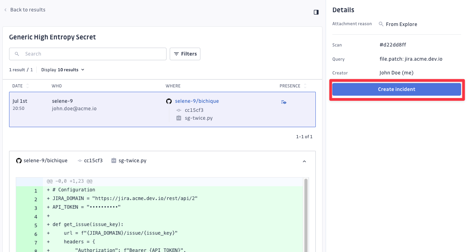
Task: Click the magnifier icon in search box
Action: click(x=17, y=54)
